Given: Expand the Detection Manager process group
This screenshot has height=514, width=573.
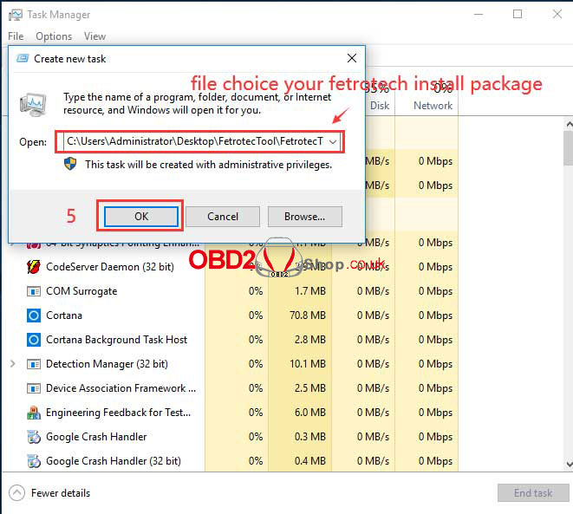Looking at the screenshot, I should point(12,364).
